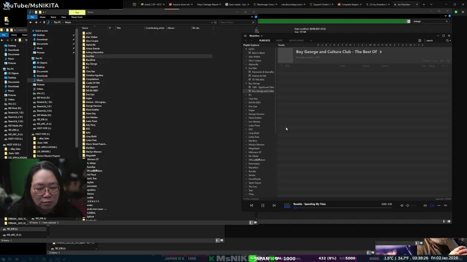
Task: Open Explorer help question mark icon
Action: pyautogui.click(x=256, y=17)
